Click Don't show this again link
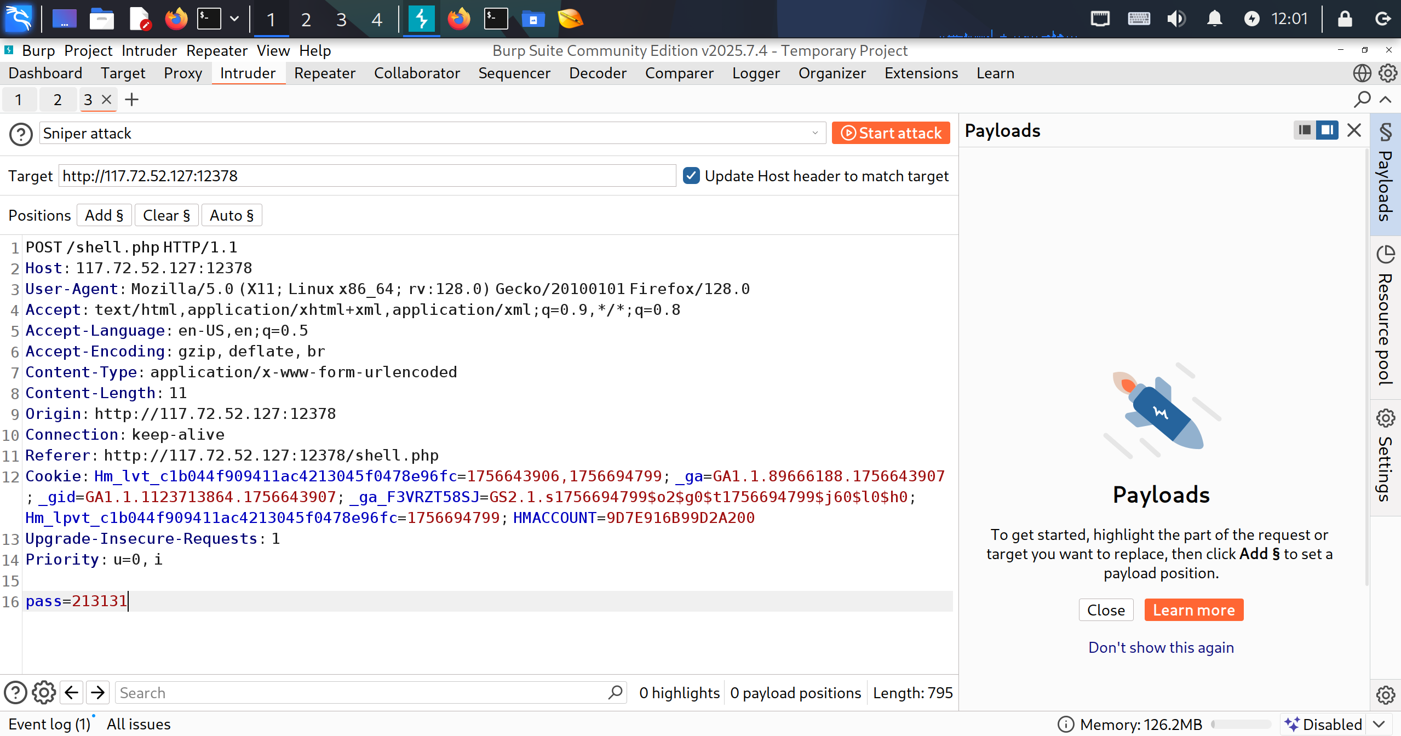 (x=1161, y=647)
